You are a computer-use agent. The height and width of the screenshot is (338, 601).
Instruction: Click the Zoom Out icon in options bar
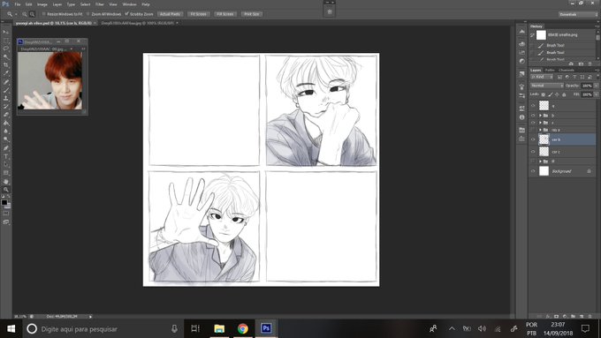pyautogui.click(x=32, y=14)
